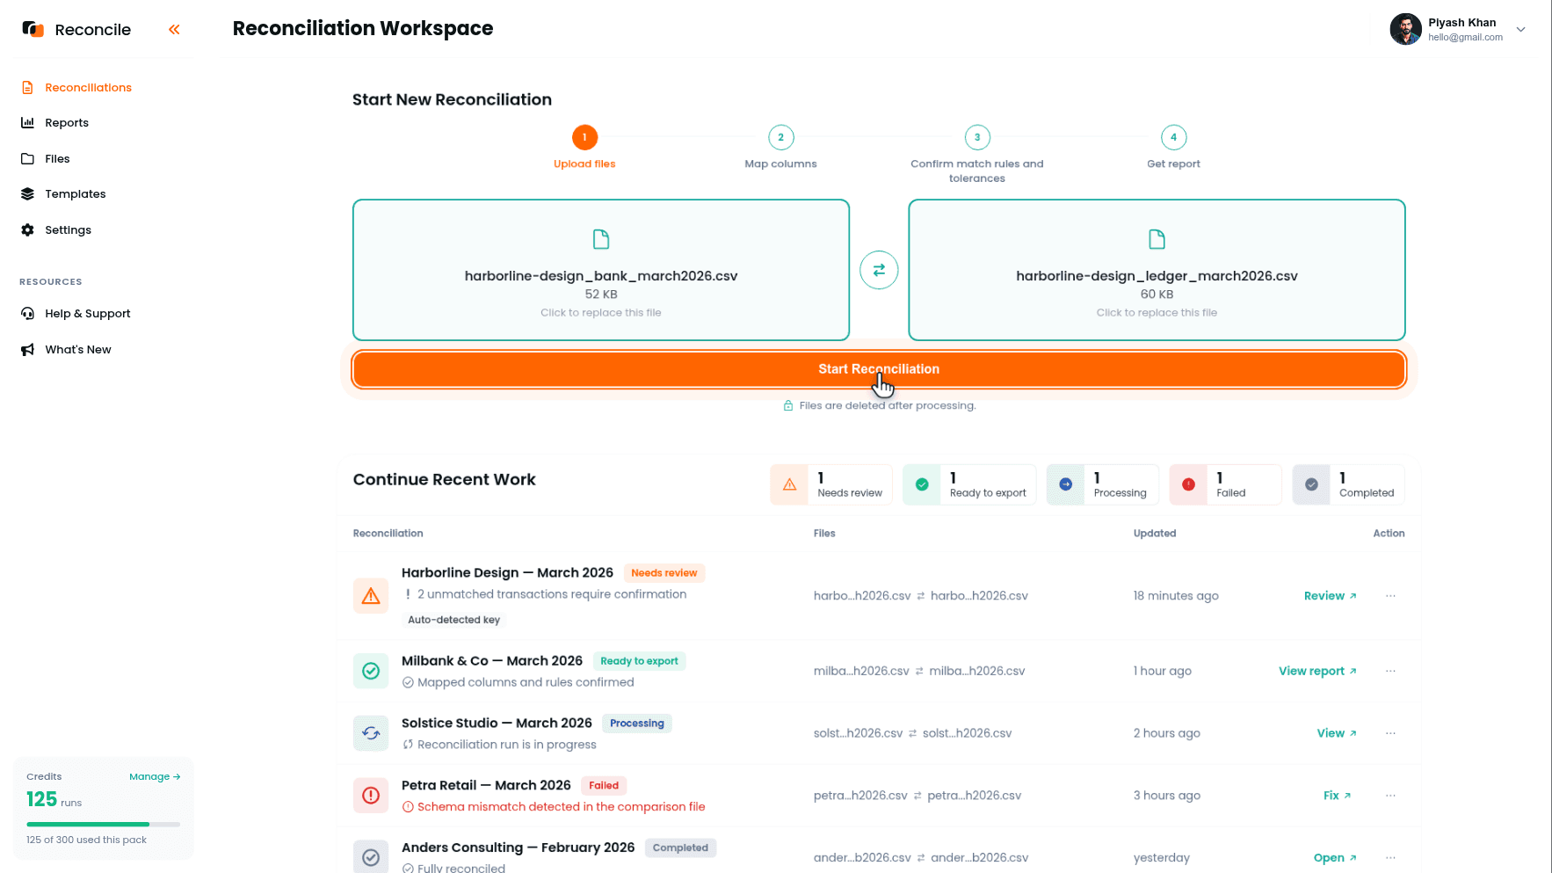Click the Petra Retail failed alert icon

click(371, 796)
